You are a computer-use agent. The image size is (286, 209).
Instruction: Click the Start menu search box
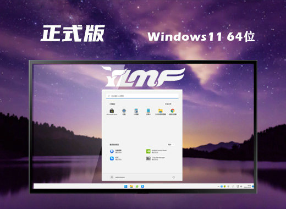click(x=142, y=96)
